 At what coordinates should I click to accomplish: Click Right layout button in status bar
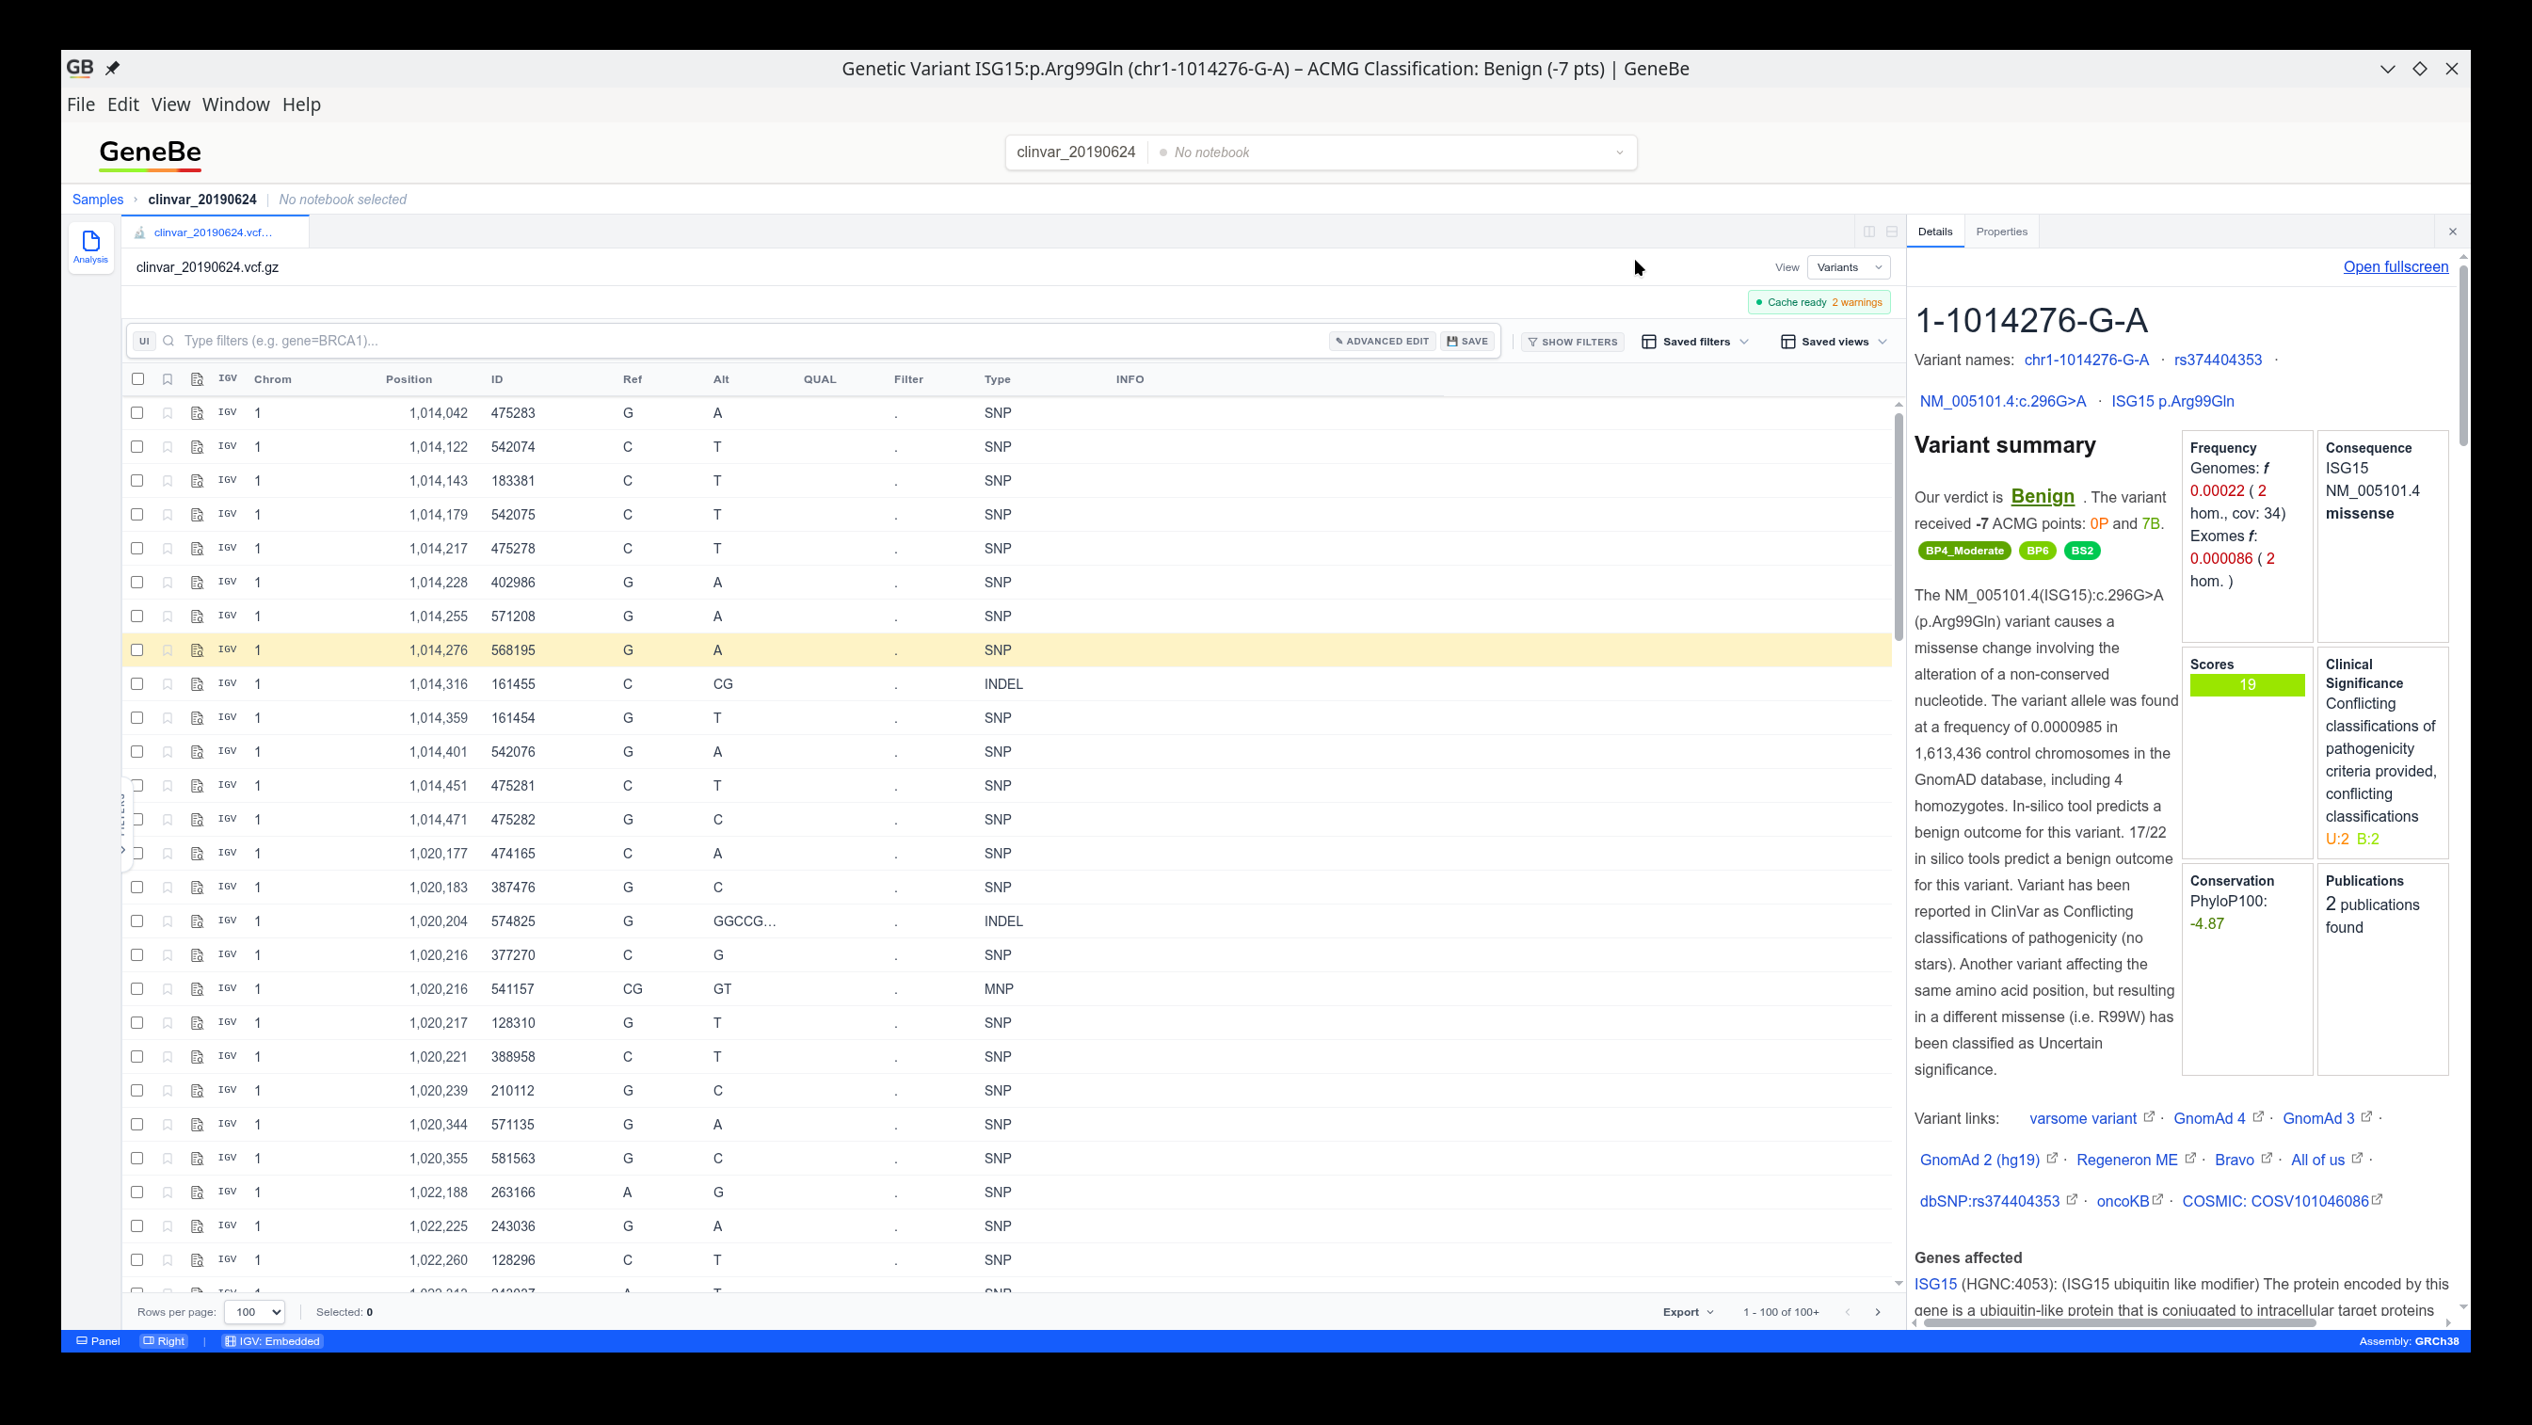[164, 1341]
